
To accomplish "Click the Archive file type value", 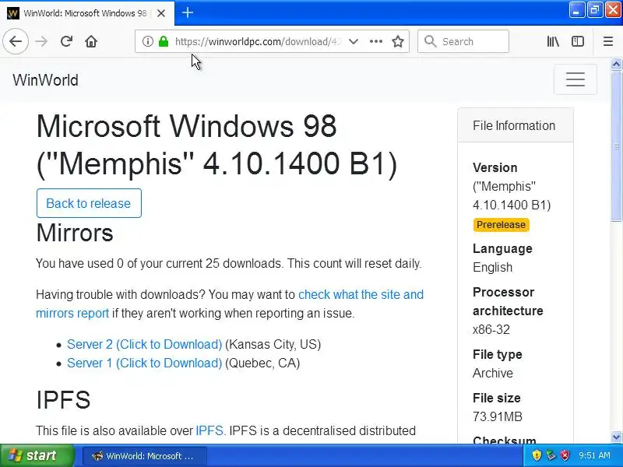I will coord(493,373).
